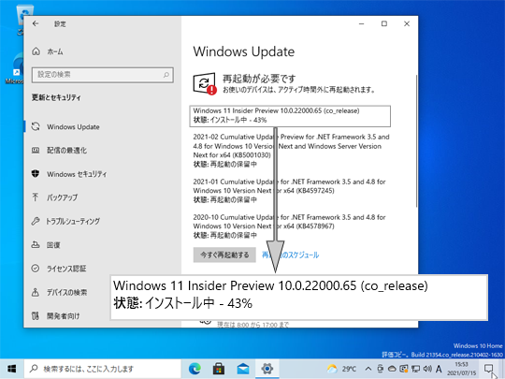505x379 pixels.
Task: Click the volume speaker tray icon
Action: [427, 369]
